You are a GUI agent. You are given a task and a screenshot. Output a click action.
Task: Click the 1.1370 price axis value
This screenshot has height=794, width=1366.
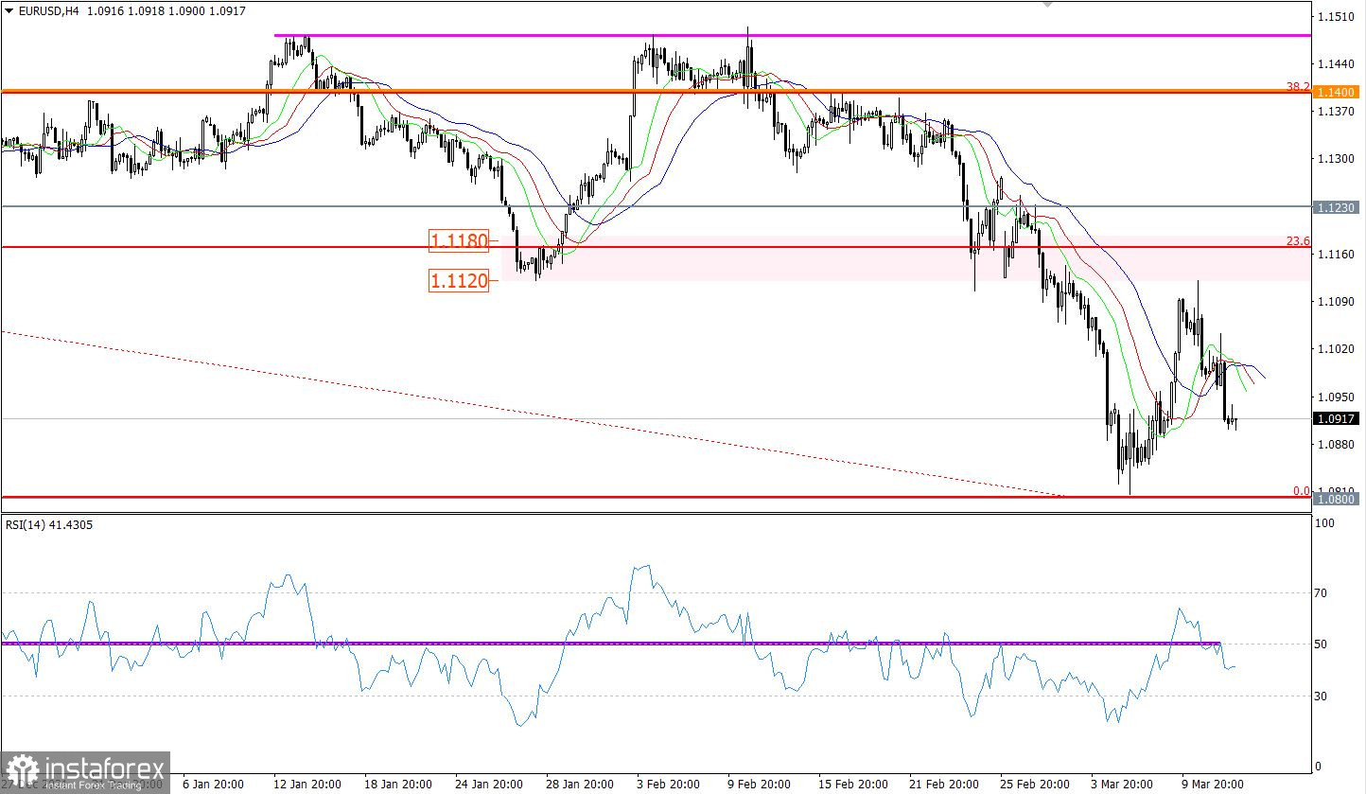click(x=1338, y=112)
